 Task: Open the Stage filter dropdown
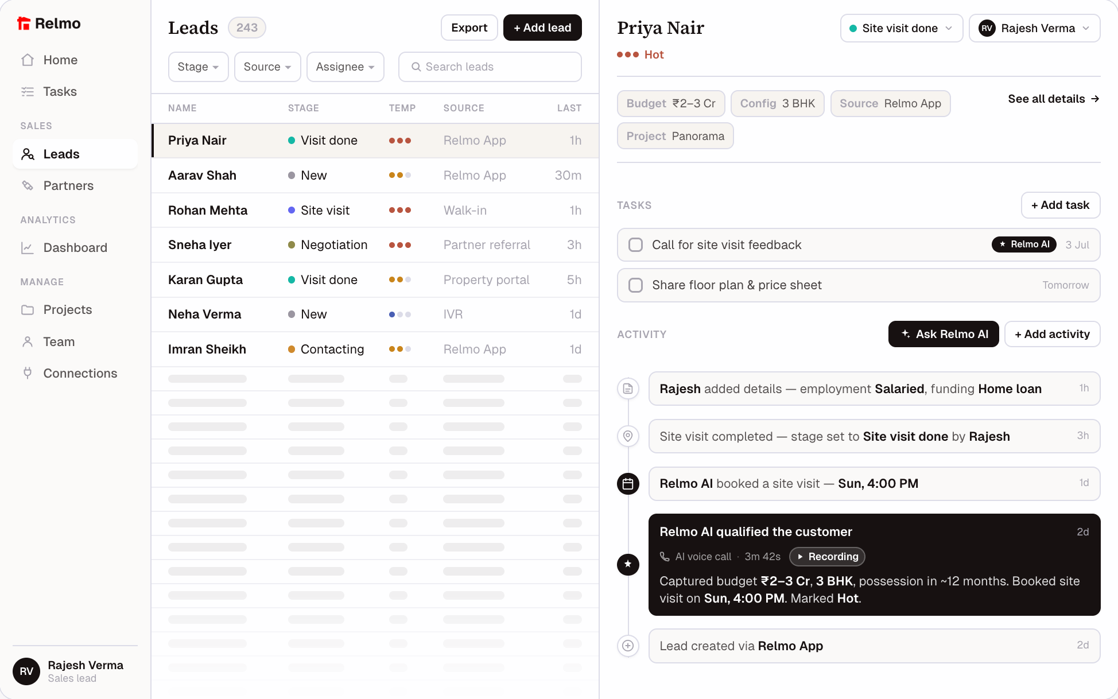click(x=198, y=67)
